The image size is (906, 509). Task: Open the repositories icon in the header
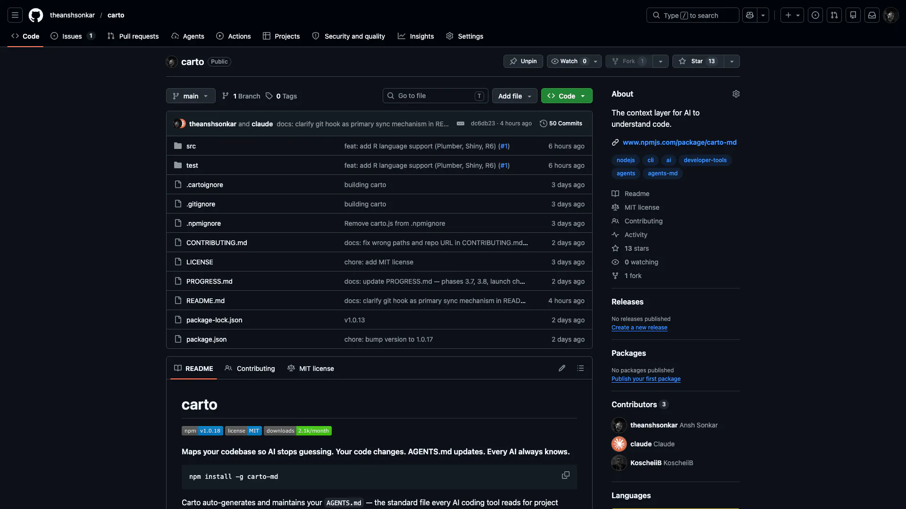pos(853,15)
